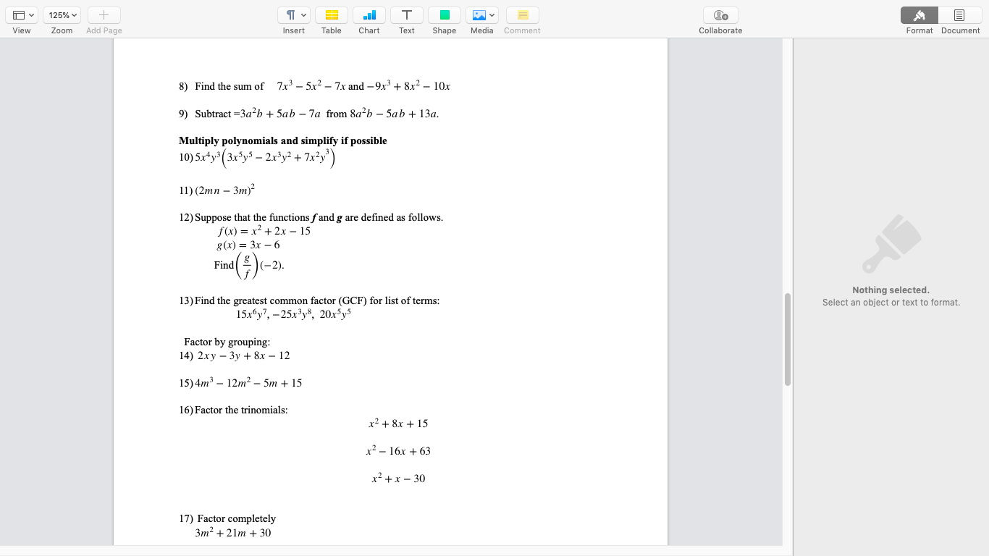Image resolution: width=989 pixels, height=556 pixels.
Task: Insert a shape
Action: [x=444, y=14]
